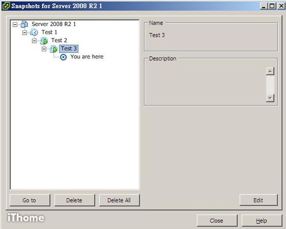Click the Delete All button
Screen dimensions: 286x229
pyautogui.click(x=120, y=200)
